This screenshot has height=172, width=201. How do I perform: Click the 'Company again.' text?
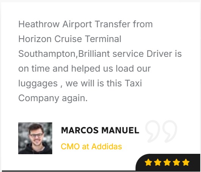click(53, 98)
